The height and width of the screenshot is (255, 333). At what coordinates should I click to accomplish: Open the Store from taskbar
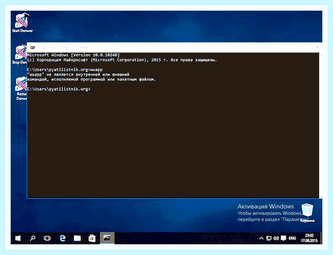coord(92,238)
